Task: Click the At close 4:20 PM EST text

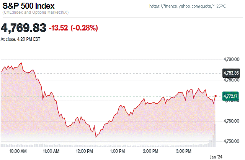Action: click(x=21, y=39)
